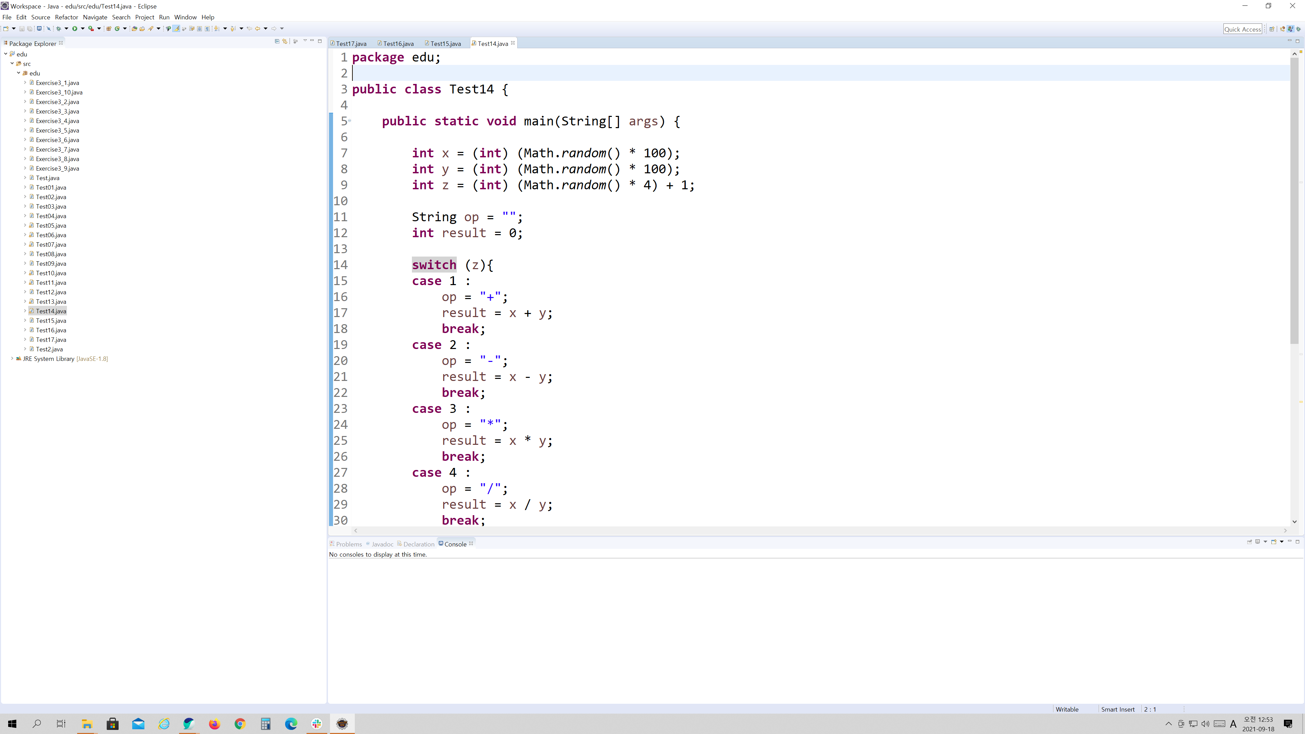
Task: Click the Open Perspective icon
Action: [x=1272, y=29]
